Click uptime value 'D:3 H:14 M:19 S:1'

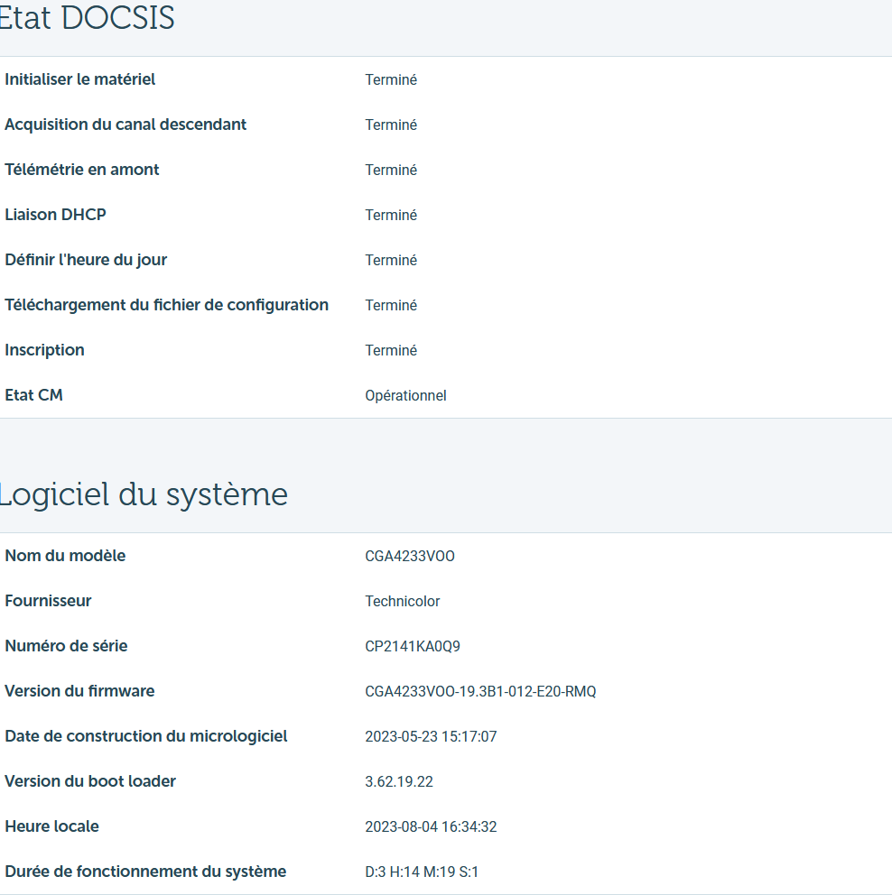[x=422, y=872]
